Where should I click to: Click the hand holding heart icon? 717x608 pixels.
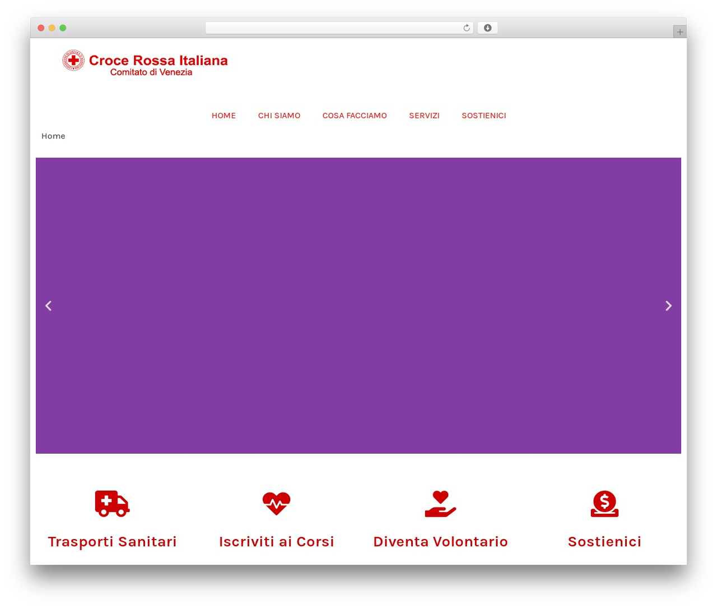pyautogui.click(x=440, y=504)
